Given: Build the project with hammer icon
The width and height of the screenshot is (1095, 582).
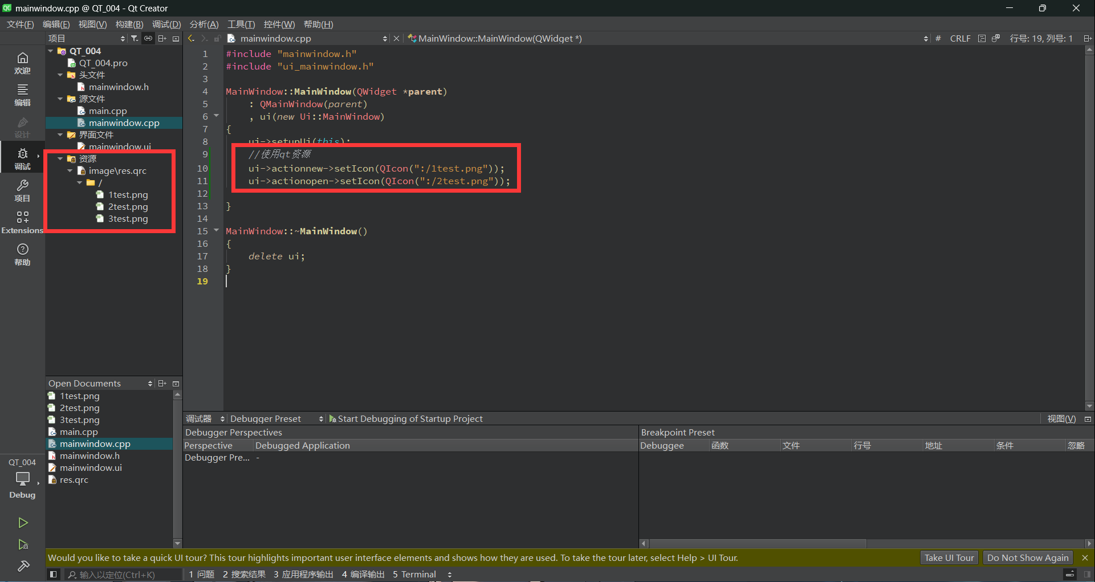Looking at the screenshot, I should pos(23,566).
